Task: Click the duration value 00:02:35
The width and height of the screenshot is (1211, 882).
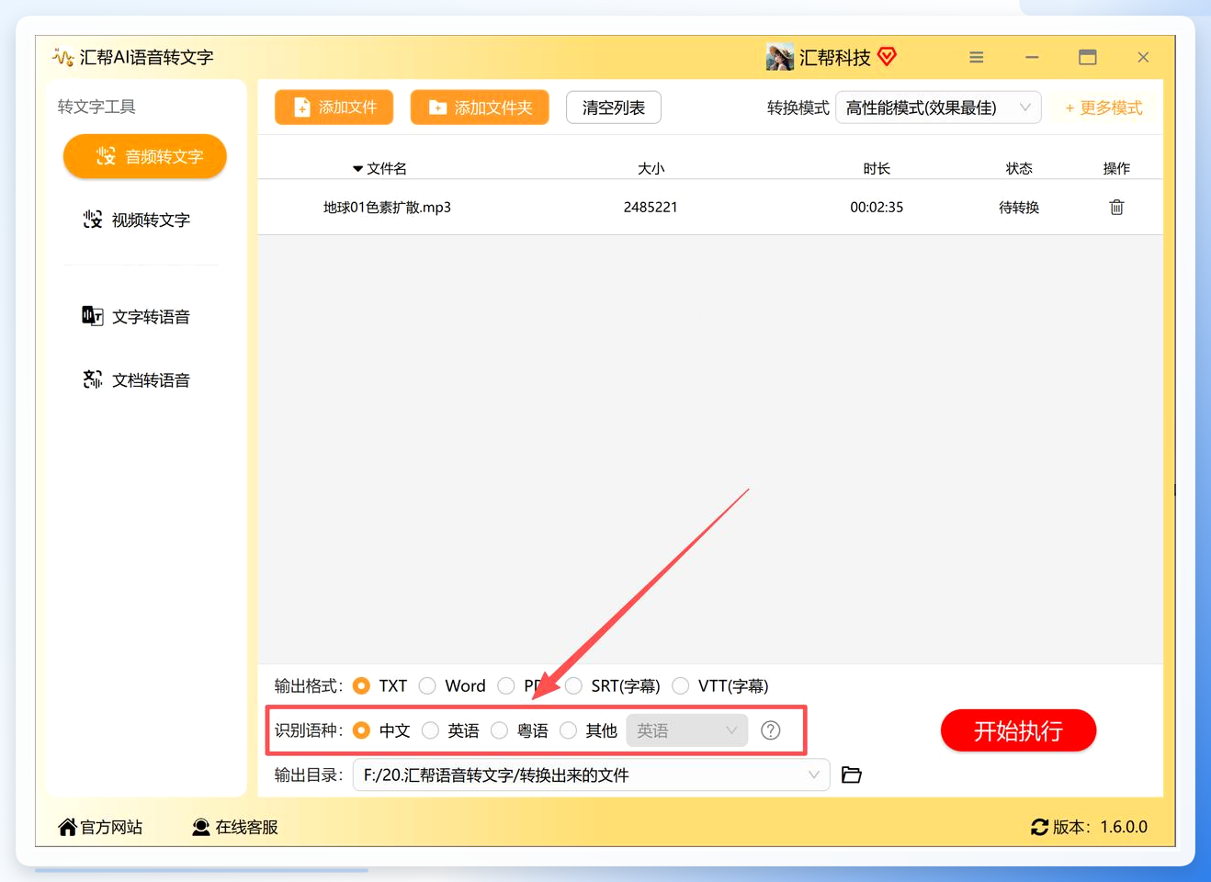Action: (x=877, y=207)
